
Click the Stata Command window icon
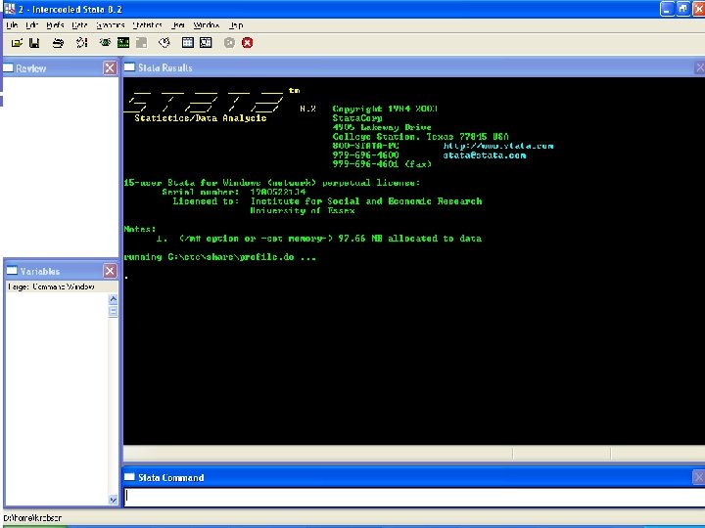point(129,477)
